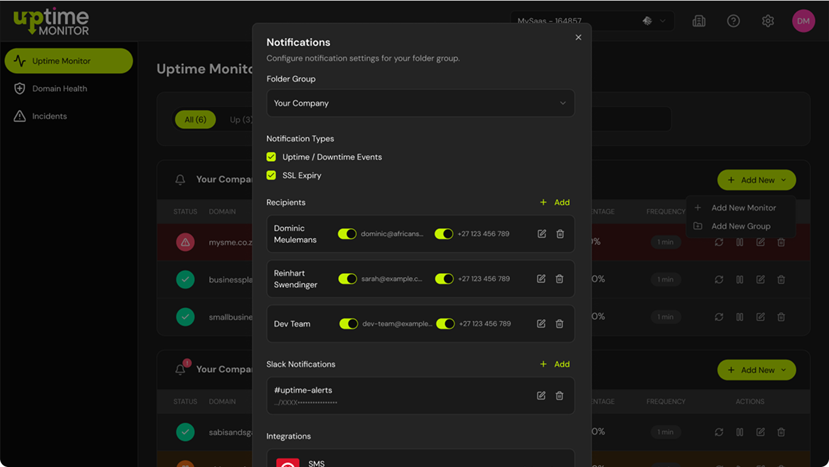Image resolution: width=829 pixels, height=467 pixels.
Task: Delete the mysme.co.za monitor
Action: tap(781, 242)
